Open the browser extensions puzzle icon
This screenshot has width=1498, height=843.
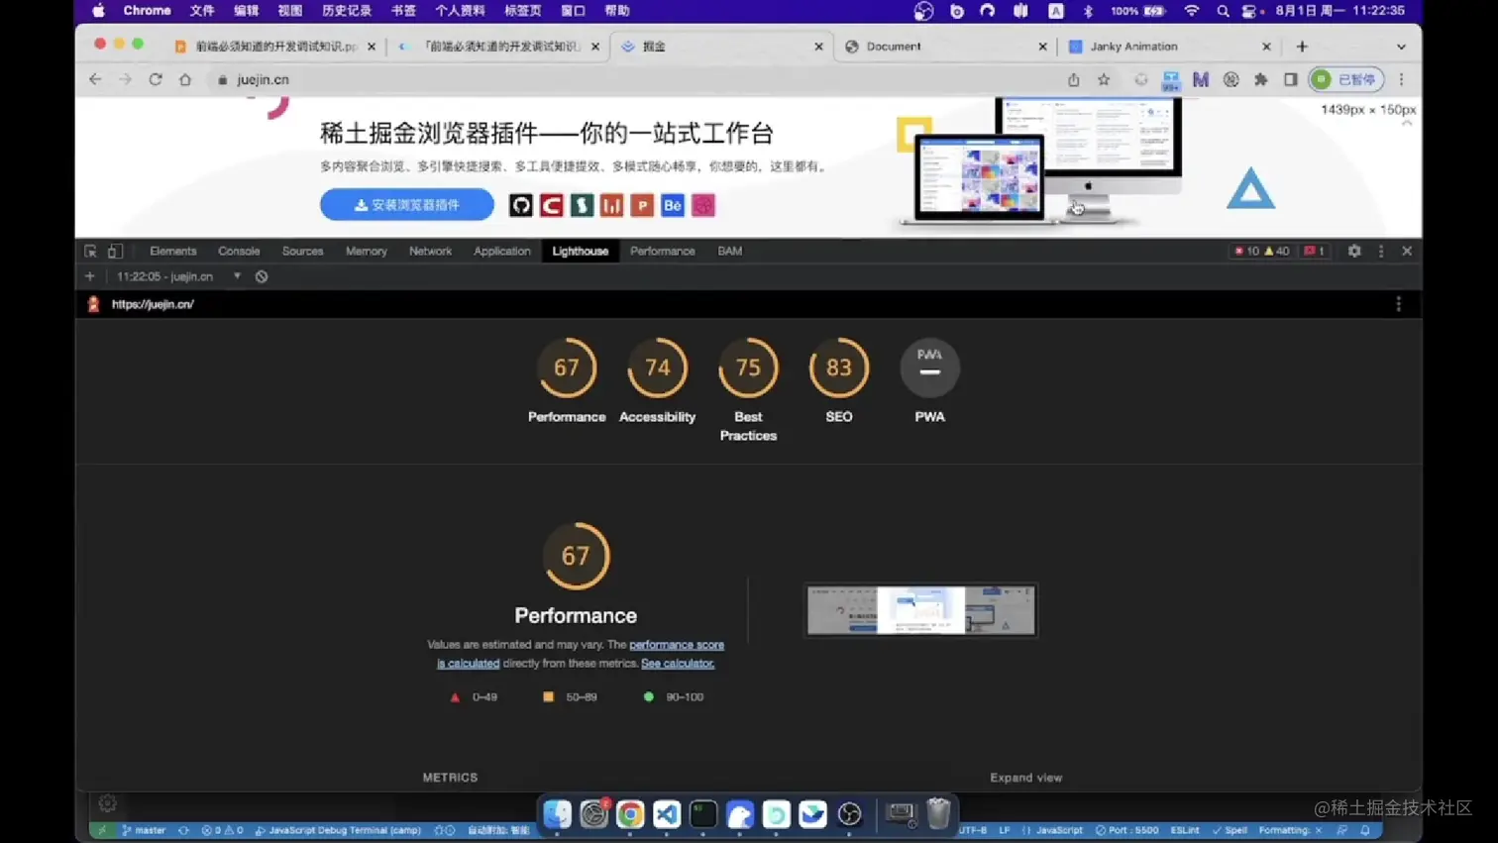(x=1261, y=79)
